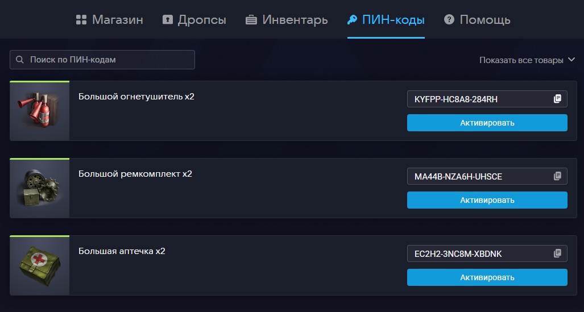Switch to the Инвентарь tab
Screen dimensions: 584x312
click(x=295, y=20)
